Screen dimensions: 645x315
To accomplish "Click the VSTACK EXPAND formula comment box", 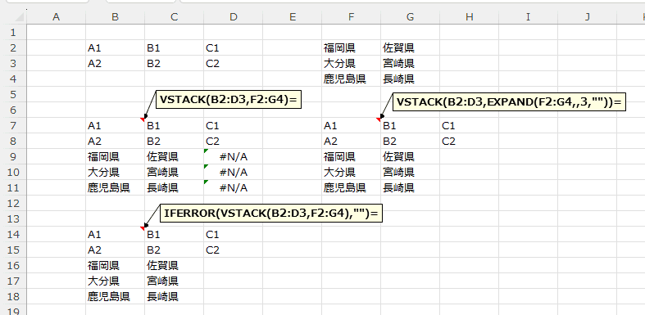I will point(509,101).
